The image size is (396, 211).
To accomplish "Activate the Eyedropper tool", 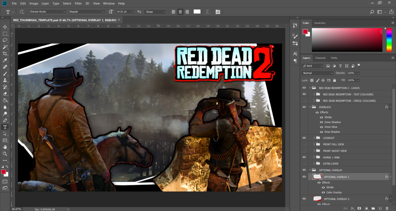I will pos(5,60).
